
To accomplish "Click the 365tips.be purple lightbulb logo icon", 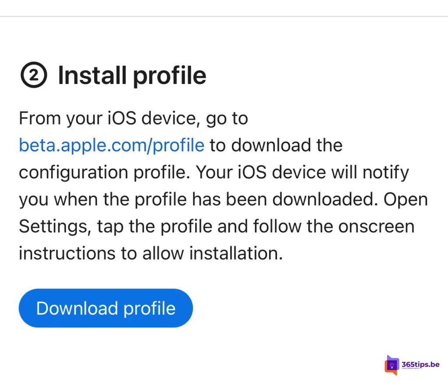I will (x=392, y=365).
